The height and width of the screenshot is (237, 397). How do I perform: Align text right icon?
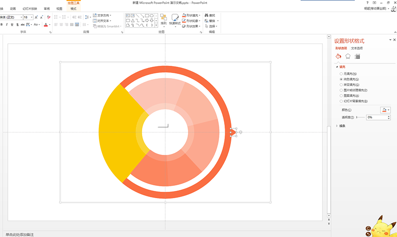point(66,25)
